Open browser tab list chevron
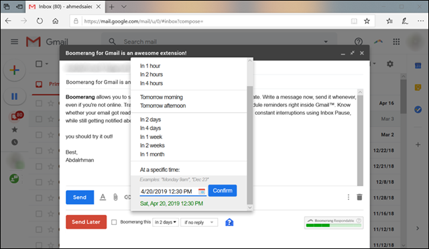 (x=123, y=7)
